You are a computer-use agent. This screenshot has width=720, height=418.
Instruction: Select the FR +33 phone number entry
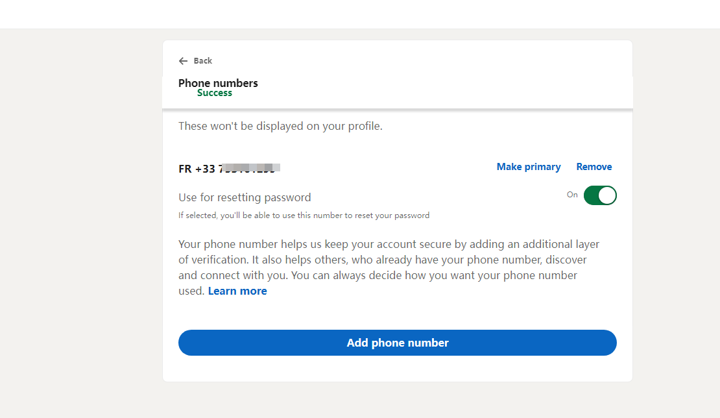point(227,167)
